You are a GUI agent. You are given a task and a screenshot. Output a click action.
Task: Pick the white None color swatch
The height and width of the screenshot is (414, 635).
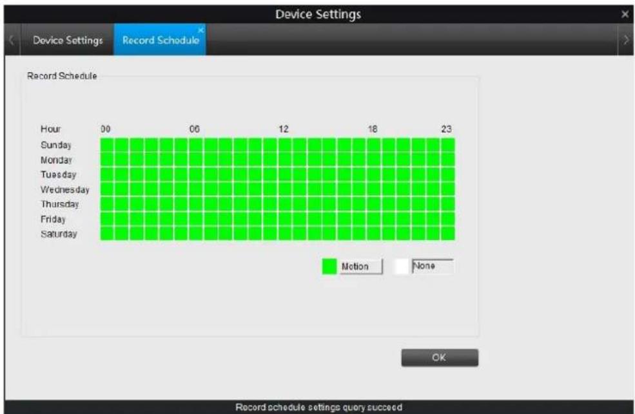coord(401,267)
